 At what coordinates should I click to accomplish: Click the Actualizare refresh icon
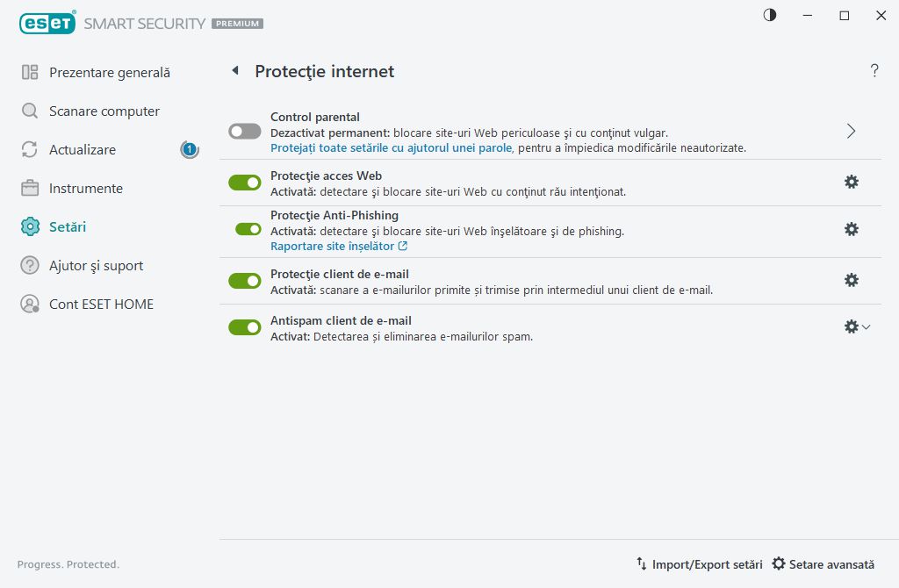[x=27, y=149]
